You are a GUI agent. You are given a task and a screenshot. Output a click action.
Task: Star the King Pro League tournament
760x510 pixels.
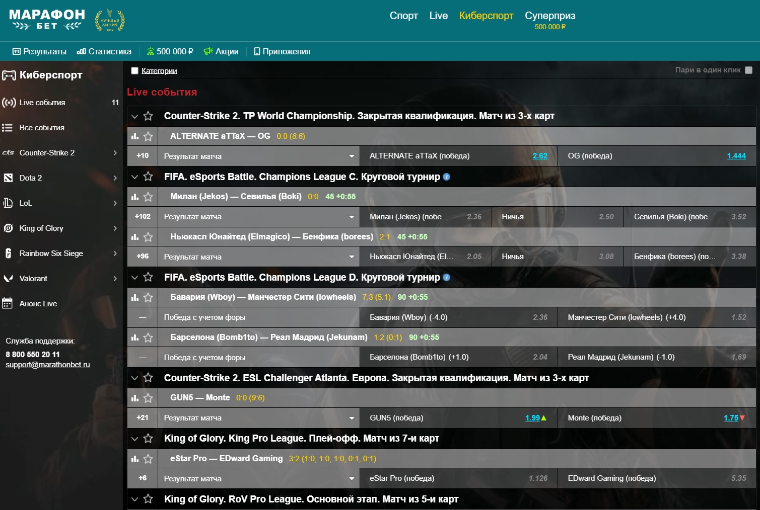click(x=148, y=439)
